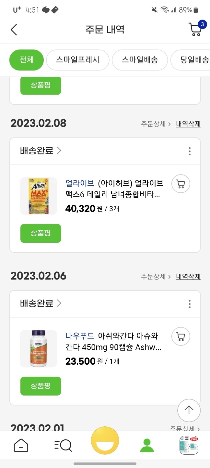Open the shopping cart with 3 items
Image resolution: width=210 pixels, height=468 pixels.
[195, 29]
